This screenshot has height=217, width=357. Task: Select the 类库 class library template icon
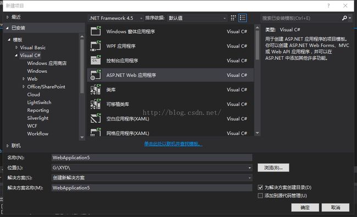(96, 89)
